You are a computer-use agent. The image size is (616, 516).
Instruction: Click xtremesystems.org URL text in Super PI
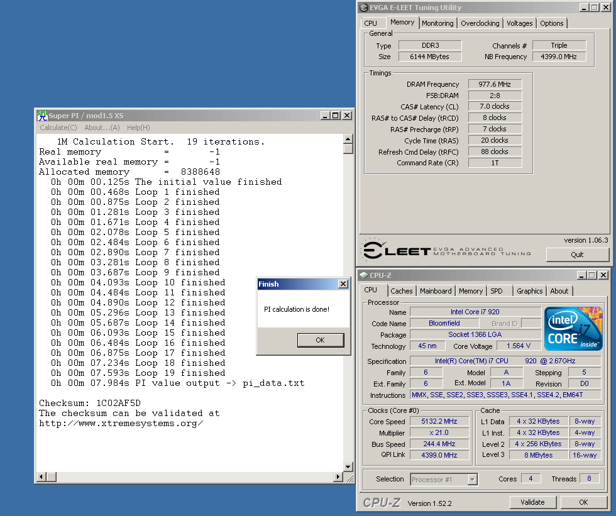click(121, 424)
